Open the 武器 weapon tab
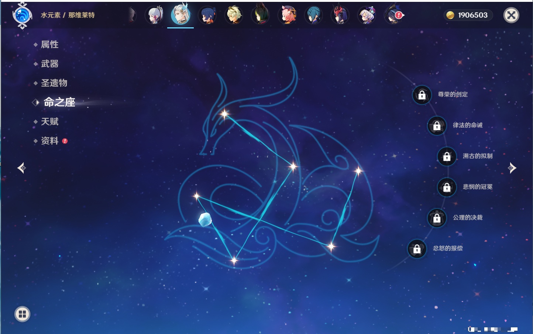Image resolution: width=533 pixels, height=334 pixels. (x=49, y=64)
